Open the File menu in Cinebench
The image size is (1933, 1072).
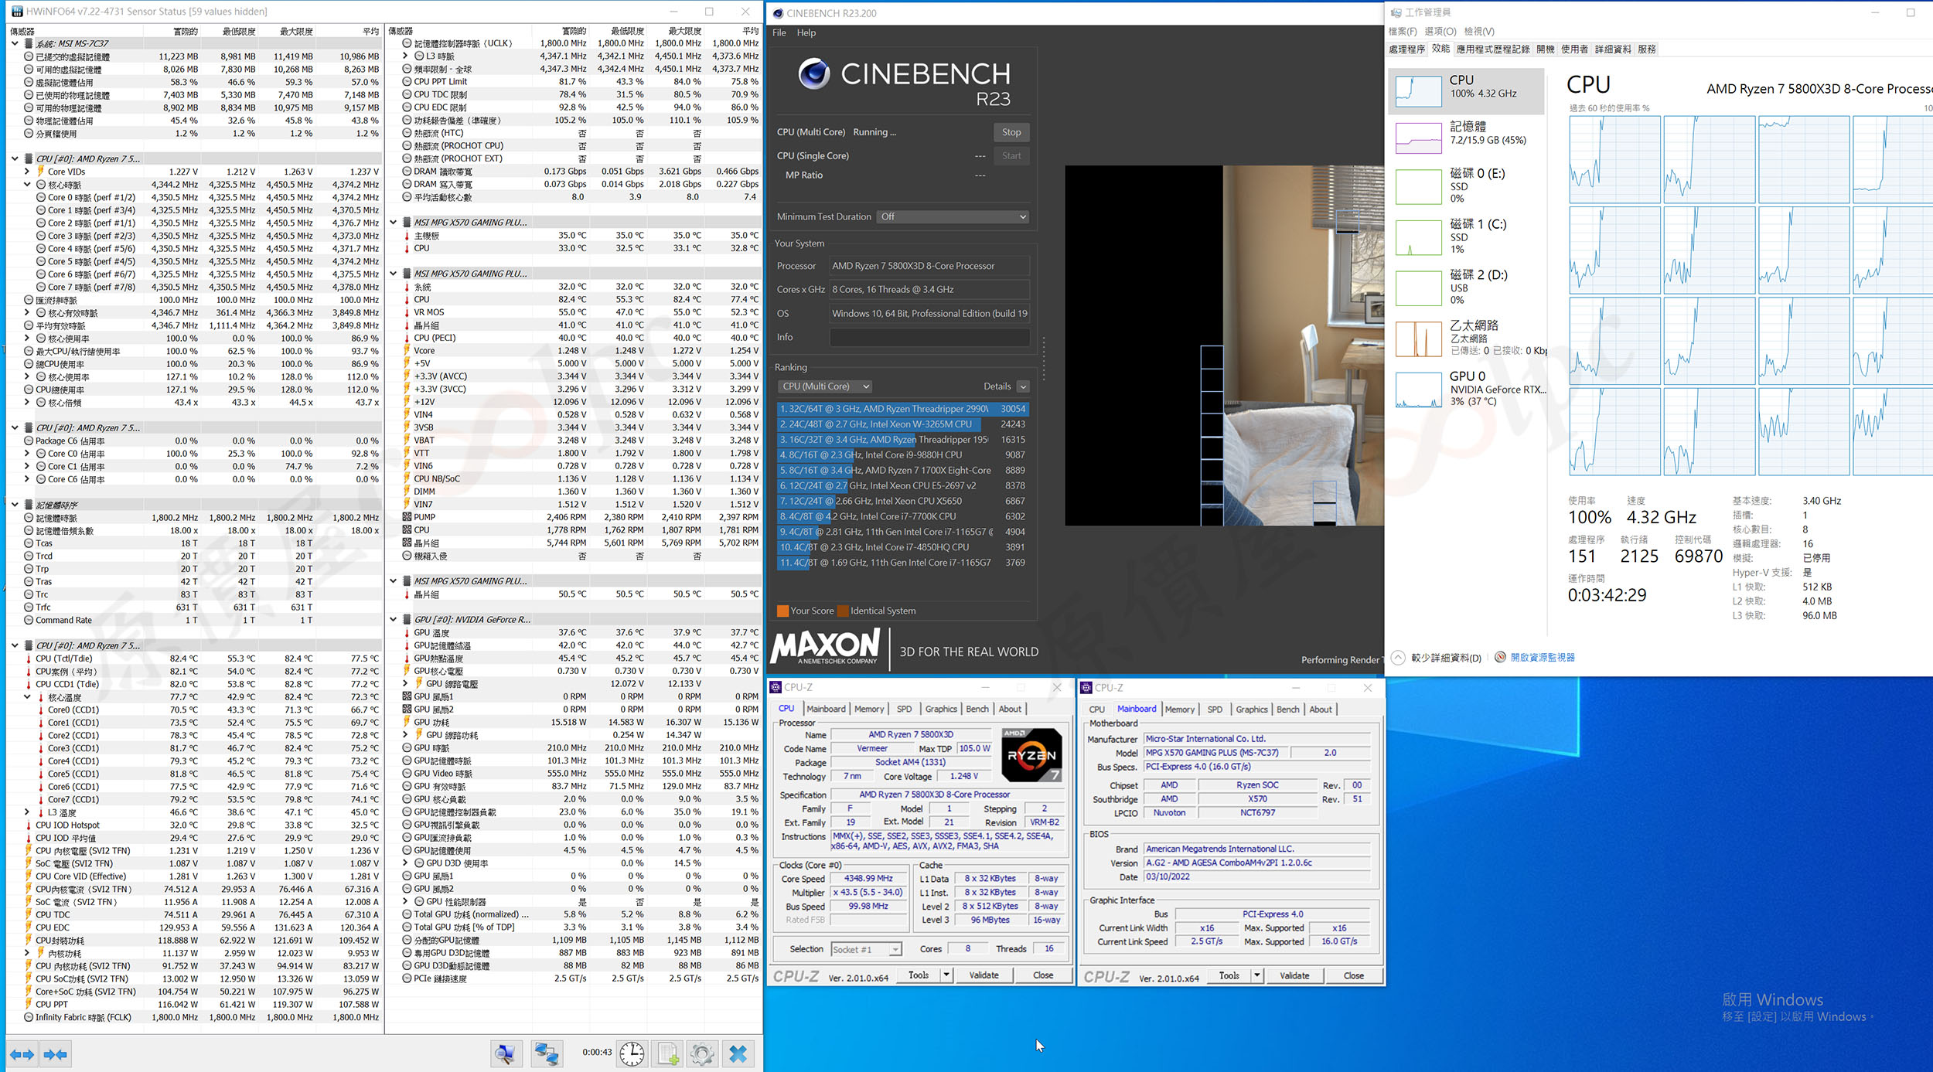click(779, 32)
